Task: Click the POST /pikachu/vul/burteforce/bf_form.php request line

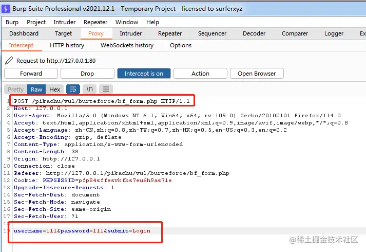Action: click(x=102, y=101)
